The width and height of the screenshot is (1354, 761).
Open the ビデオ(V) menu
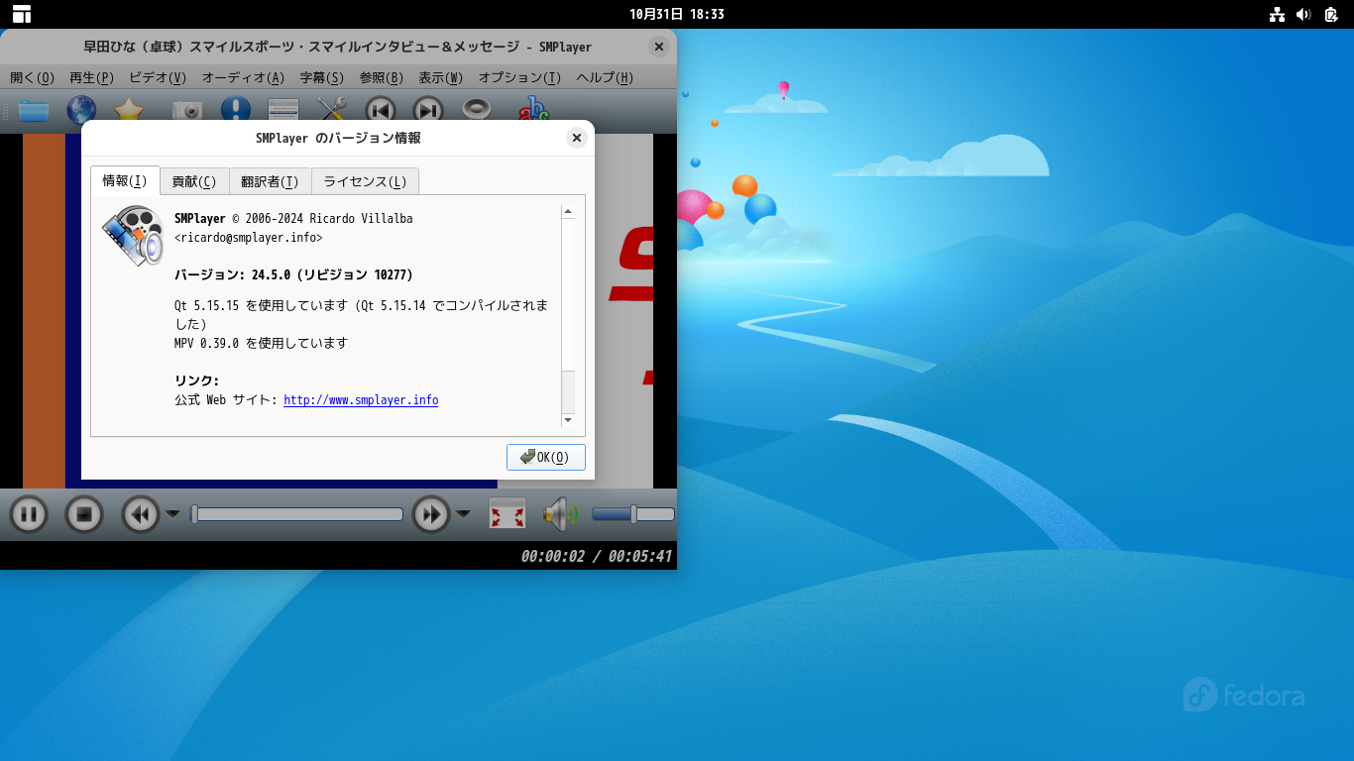[x=158, y=77]
